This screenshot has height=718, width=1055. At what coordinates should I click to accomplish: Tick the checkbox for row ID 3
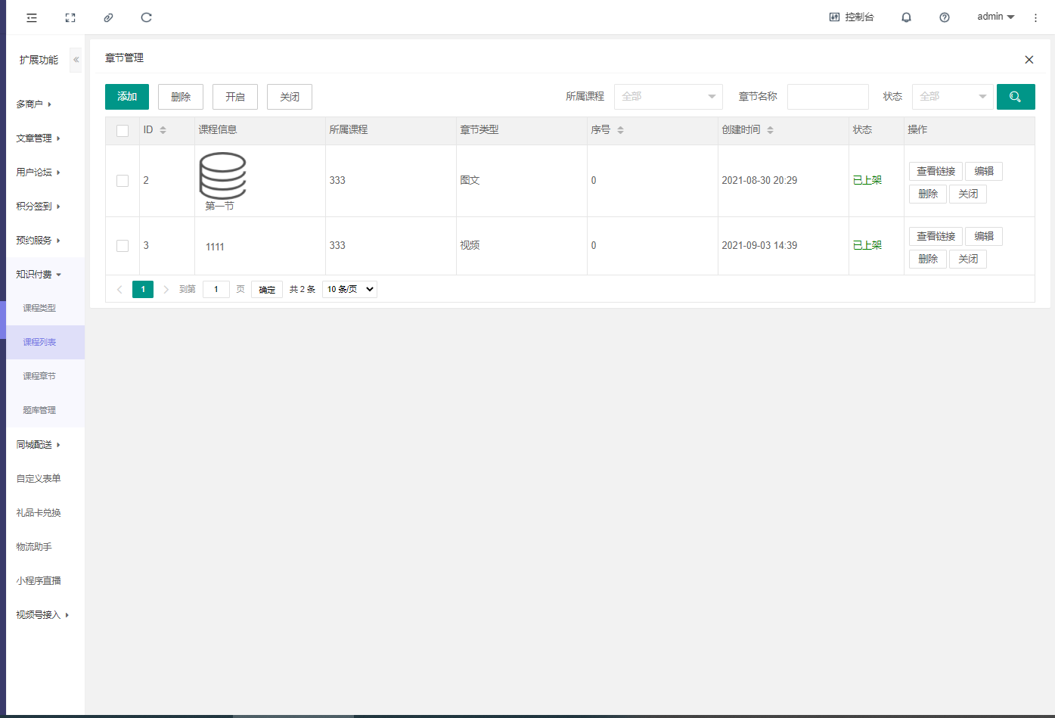tap(123, 246)
